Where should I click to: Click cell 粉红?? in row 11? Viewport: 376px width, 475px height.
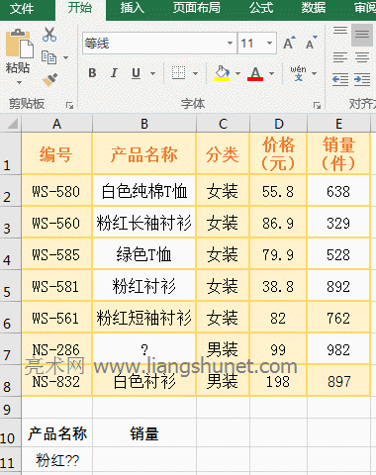coord(56,460)
